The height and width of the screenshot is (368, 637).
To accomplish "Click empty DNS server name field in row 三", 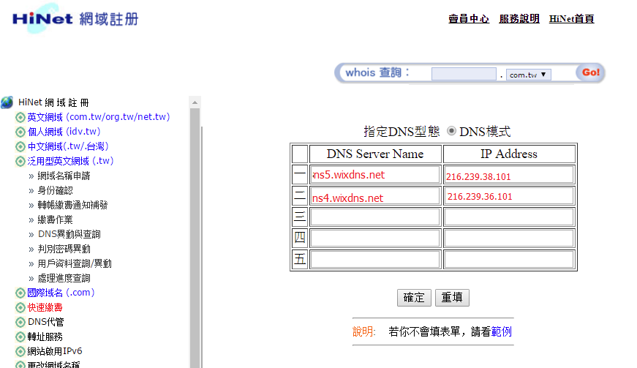I will pyautogui.click(x=375, y=217).
